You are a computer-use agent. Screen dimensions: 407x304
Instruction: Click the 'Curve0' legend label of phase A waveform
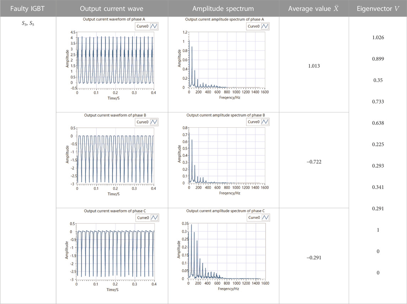click(x=143, y=26)
